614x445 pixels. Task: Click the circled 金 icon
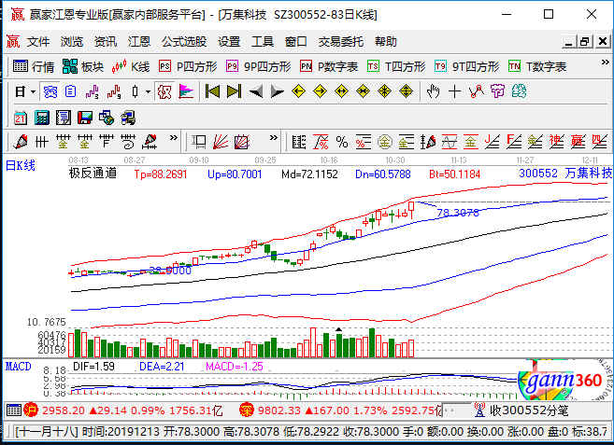385,142
